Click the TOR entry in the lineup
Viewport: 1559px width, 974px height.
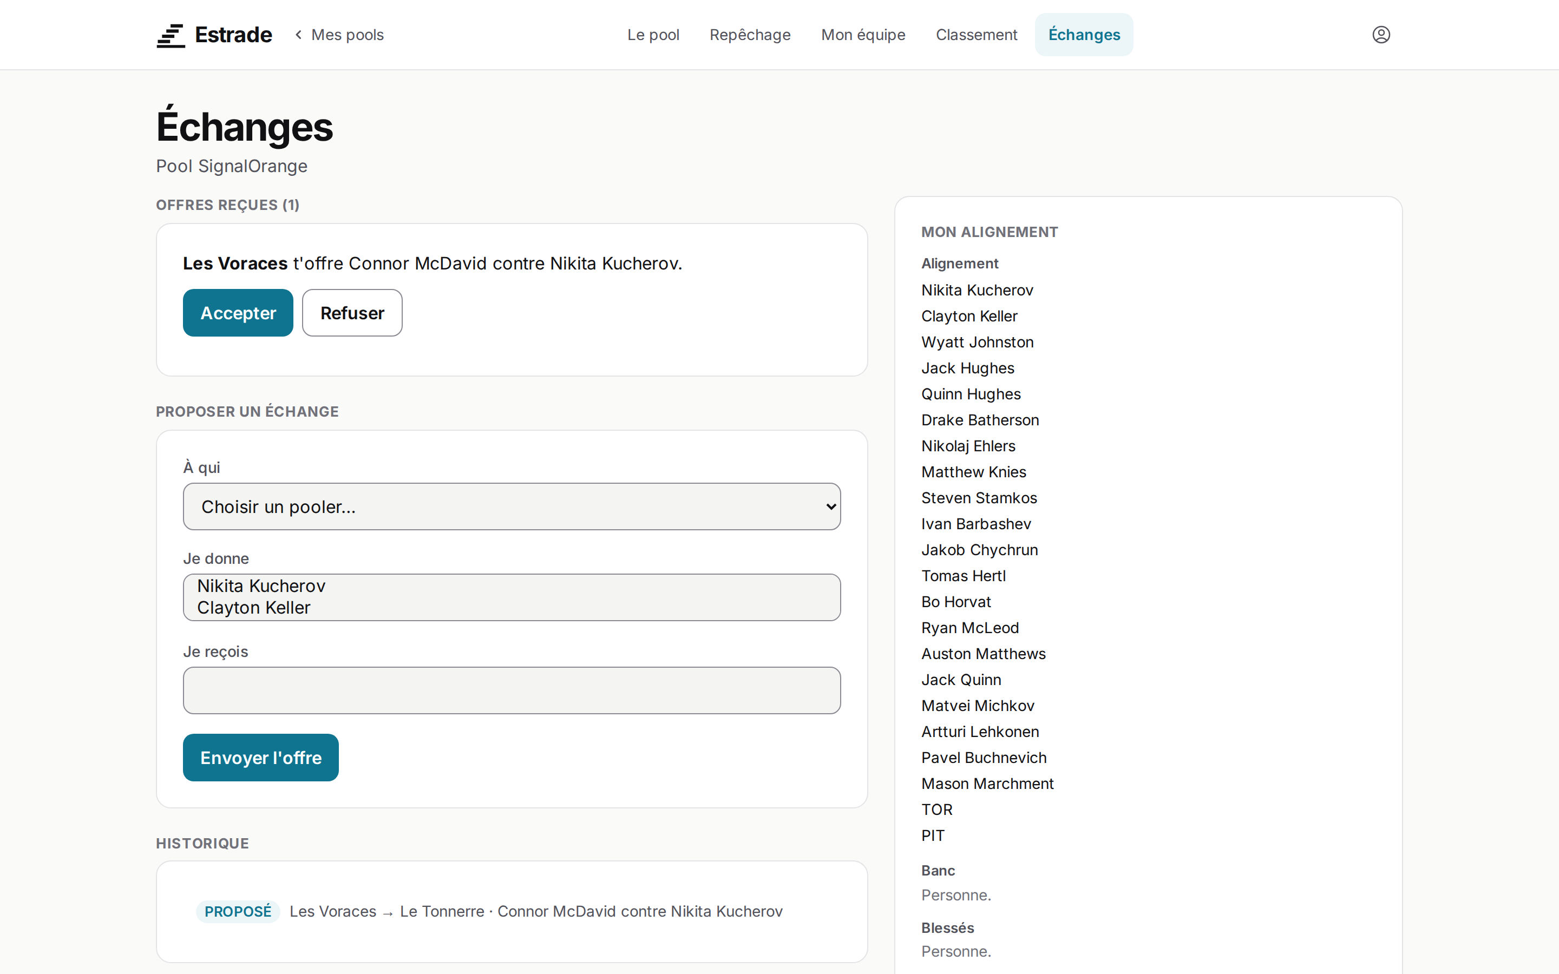coord(936,810)
